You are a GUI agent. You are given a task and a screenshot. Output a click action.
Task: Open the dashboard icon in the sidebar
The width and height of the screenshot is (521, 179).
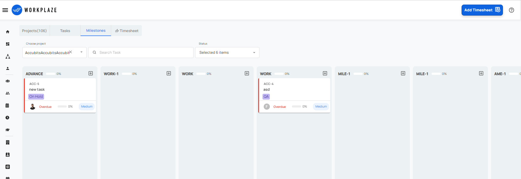[x=8, y=44]
